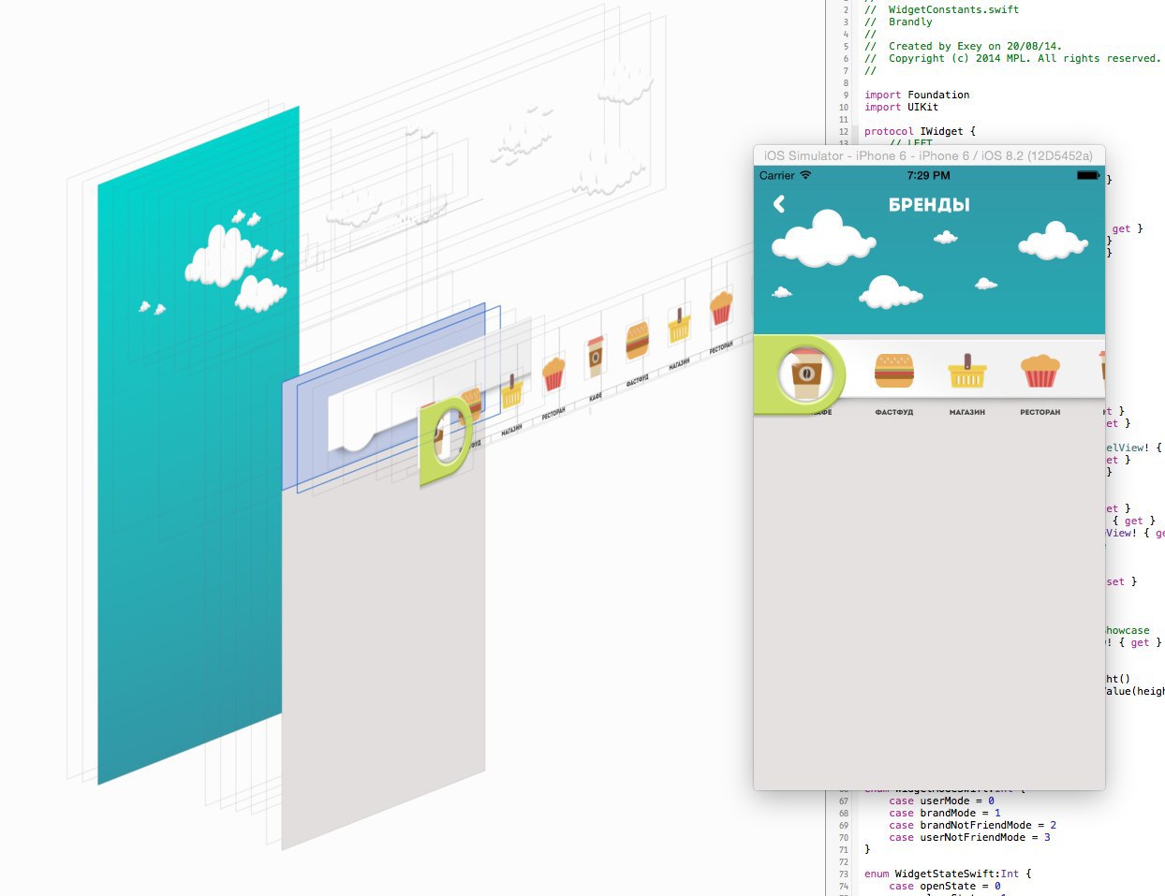This screenshot has width=1165, height=896.
Task: Click Carrier text in simulator status bar
Action: [776, 175]
